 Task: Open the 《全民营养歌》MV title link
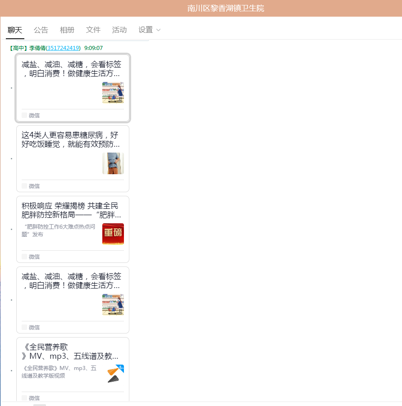click(x=70, y=352)
